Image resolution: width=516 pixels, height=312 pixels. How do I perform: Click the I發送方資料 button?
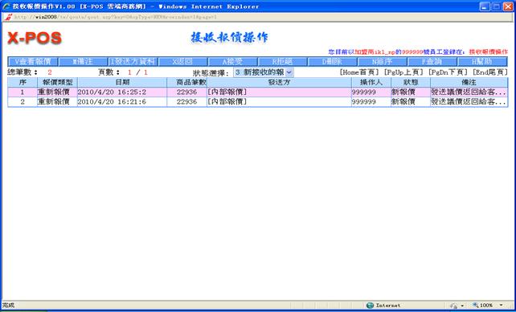(x=133, y=62)
